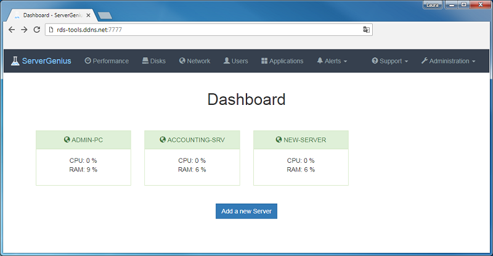The height and width of the screenshot is (256, 493).
Task: Reload the page with the refresh icon
Action: (37, 30)
